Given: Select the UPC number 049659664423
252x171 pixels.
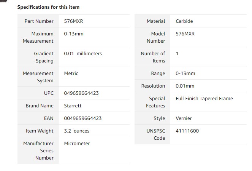Looking at the screenshot, I should pos(81,93).
